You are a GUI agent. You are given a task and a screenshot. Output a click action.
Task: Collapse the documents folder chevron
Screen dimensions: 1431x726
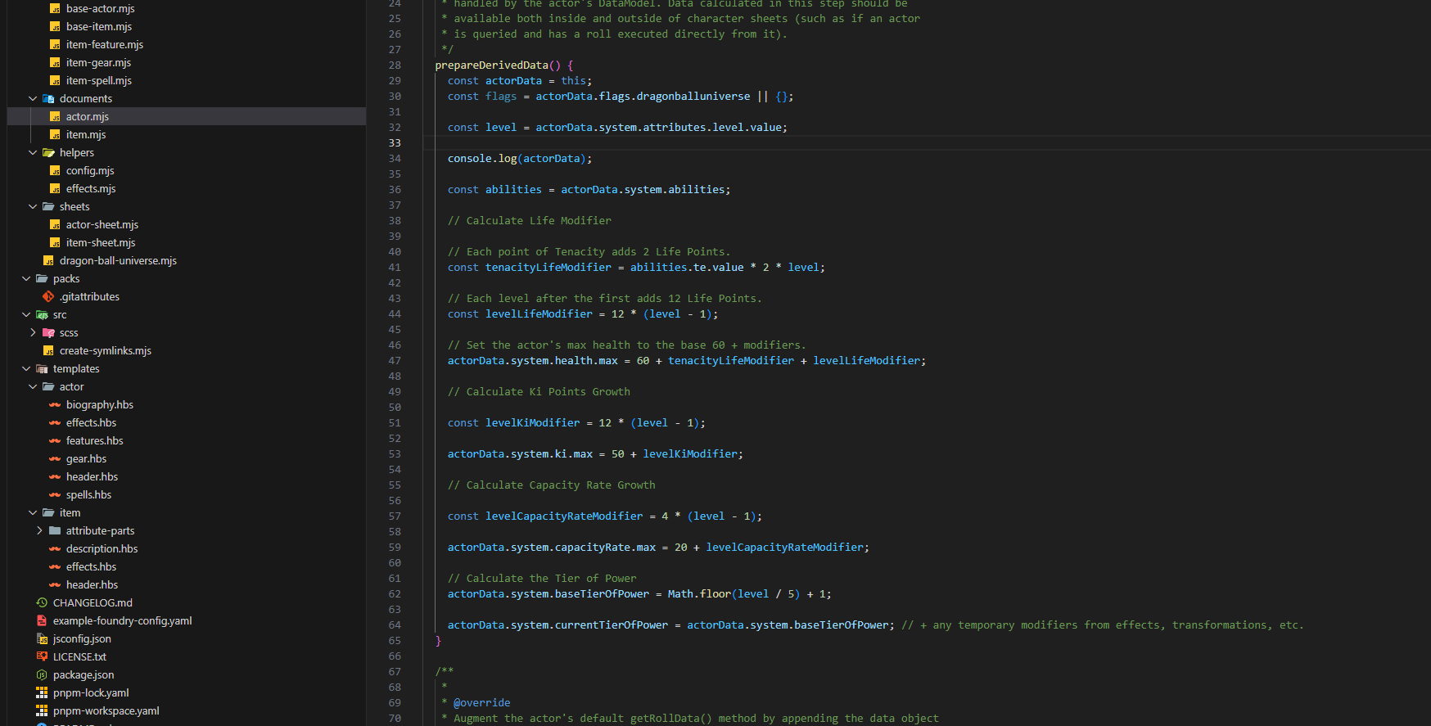click(33, 98)
